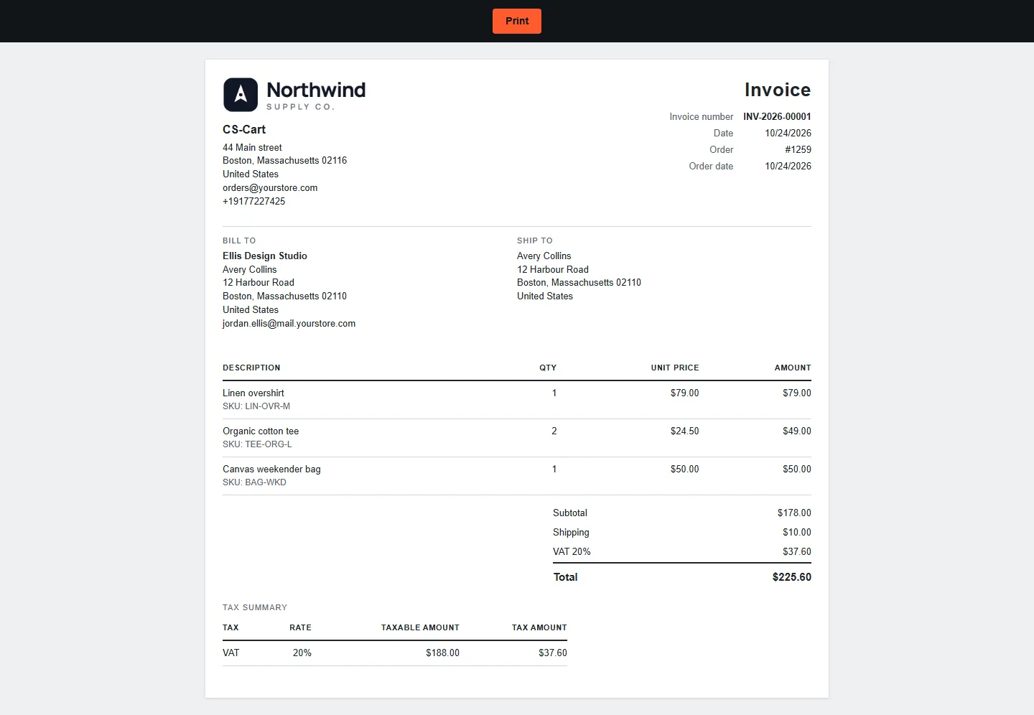Select invoice number INV-2026-00001
1034x715 pixels.
click(777, 116)
